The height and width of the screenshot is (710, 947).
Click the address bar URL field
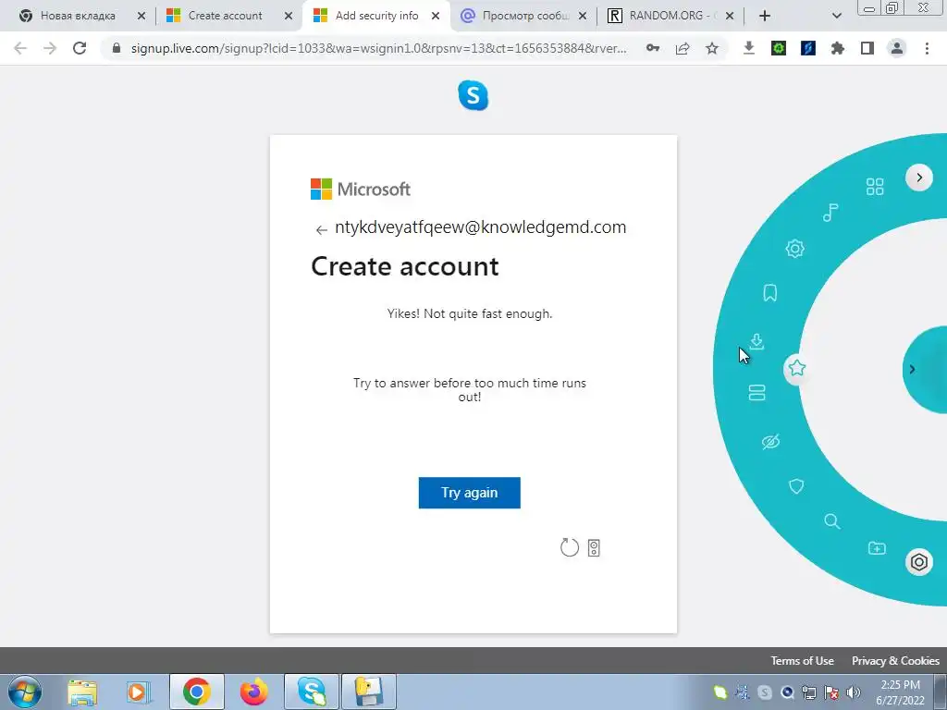(x=378, y=48)
